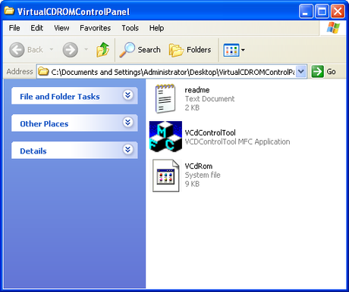The image size is (349, 292).
Task: Open the address bar dropdown
Action: (301, 72)
